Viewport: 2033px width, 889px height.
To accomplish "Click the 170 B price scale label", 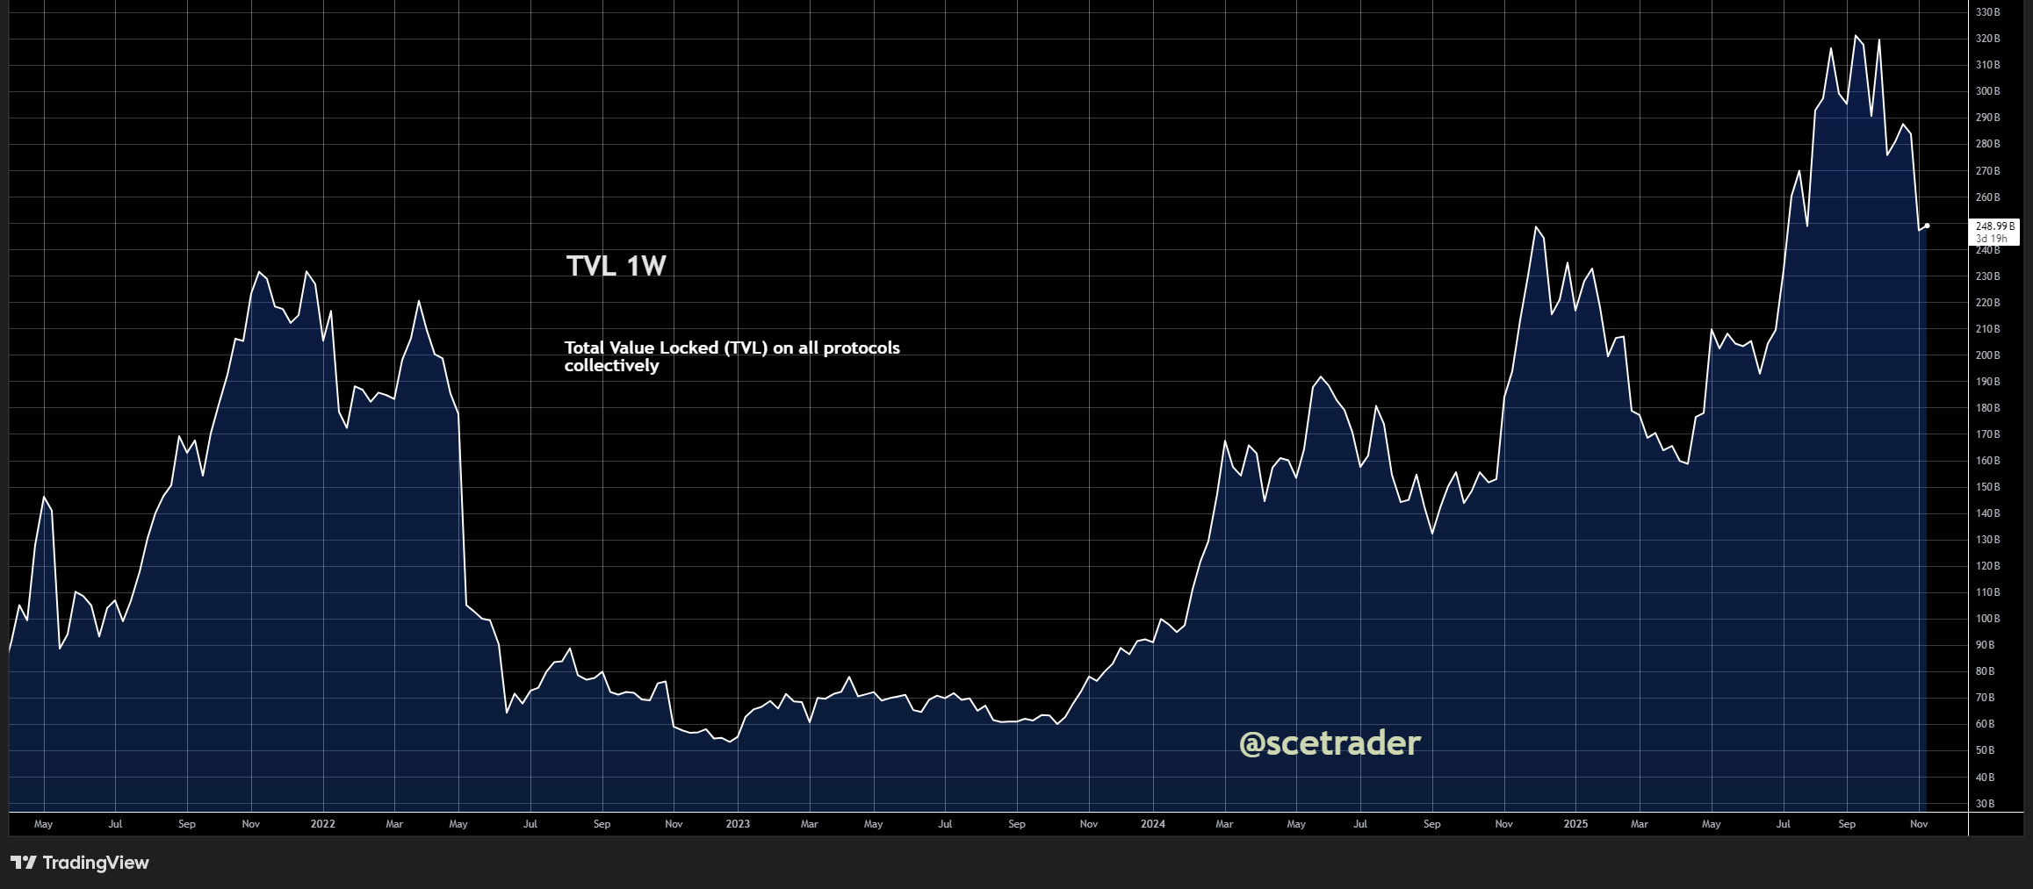I will pos(1987,434).
